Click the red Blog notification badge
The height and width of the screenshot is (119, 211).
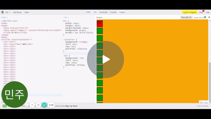(x=203, y=11)
